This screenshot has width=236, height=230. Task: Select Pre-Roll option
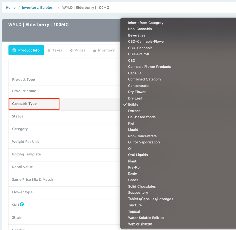point(134,167)
